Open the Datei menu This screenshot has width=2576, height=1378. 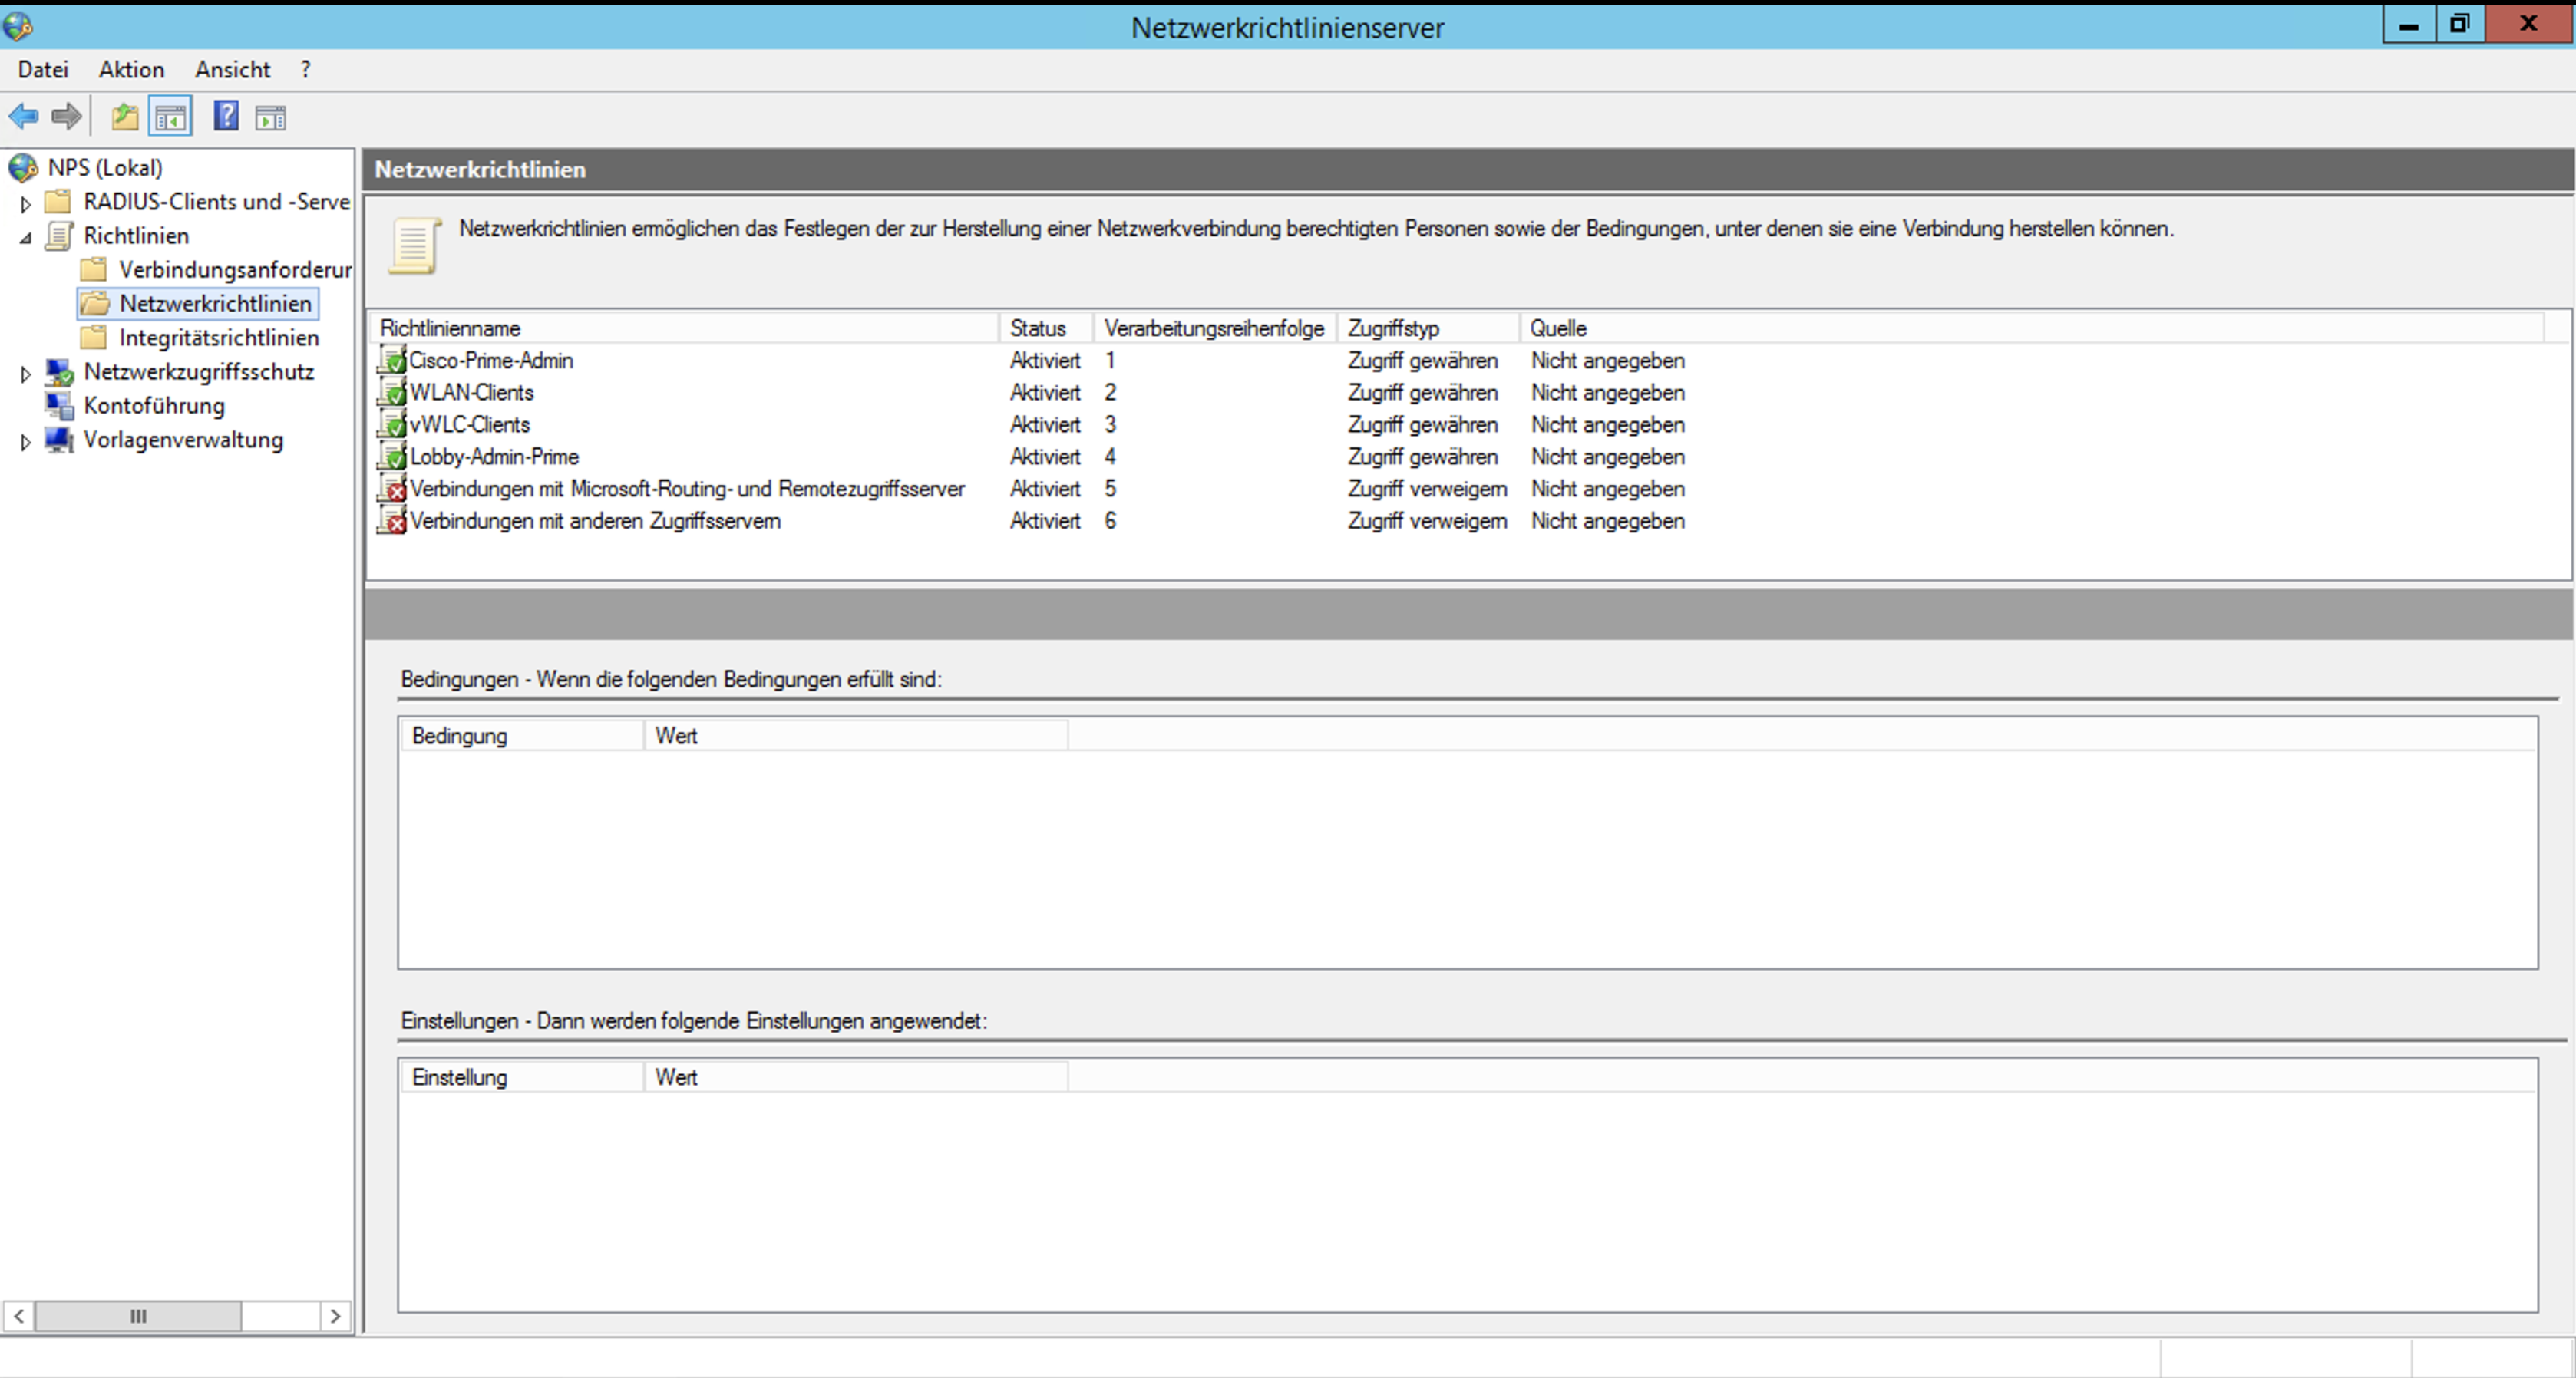43,70
